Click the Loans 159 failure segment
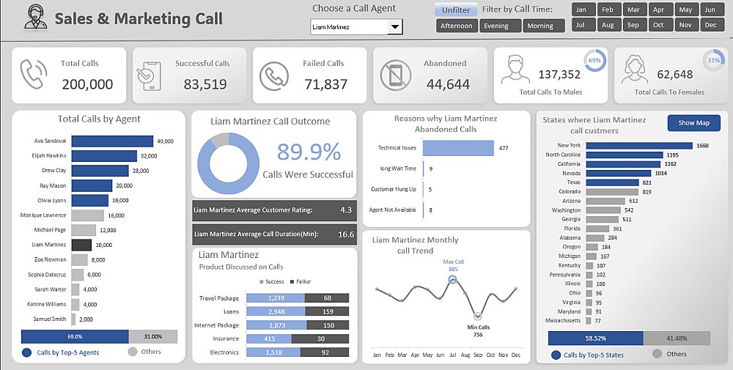This screenshot has height=370, width=733. coord(327,311)
